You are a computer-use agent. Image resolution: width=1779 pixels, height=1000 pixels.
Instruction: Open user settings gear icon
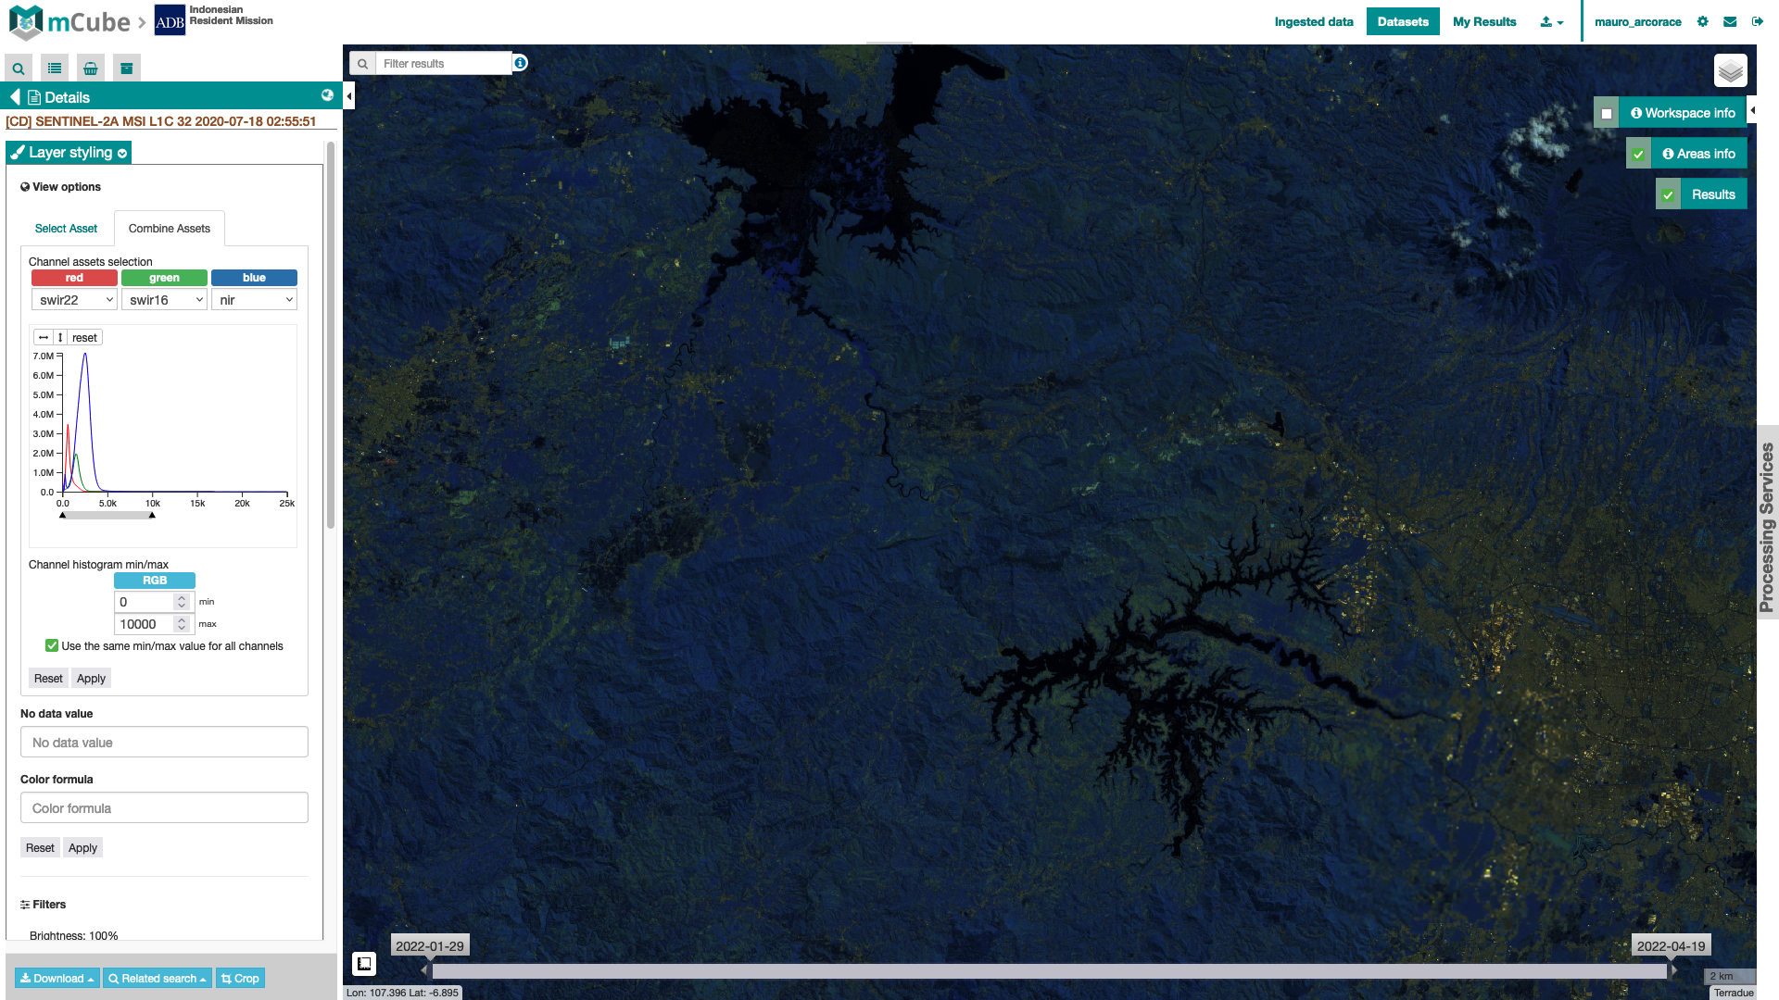click(1703, 21)
